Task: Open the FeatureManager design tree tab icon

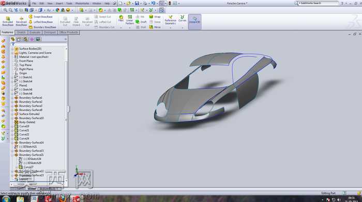Action: pyautogui.click(x=13, y=39)
